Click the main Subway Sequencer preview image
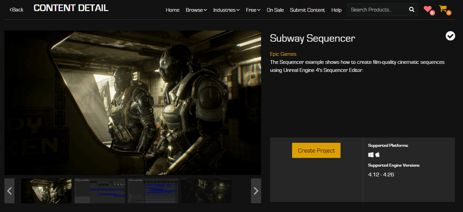Viewport: 463px width, 212px height. click(x=133, y=103)
